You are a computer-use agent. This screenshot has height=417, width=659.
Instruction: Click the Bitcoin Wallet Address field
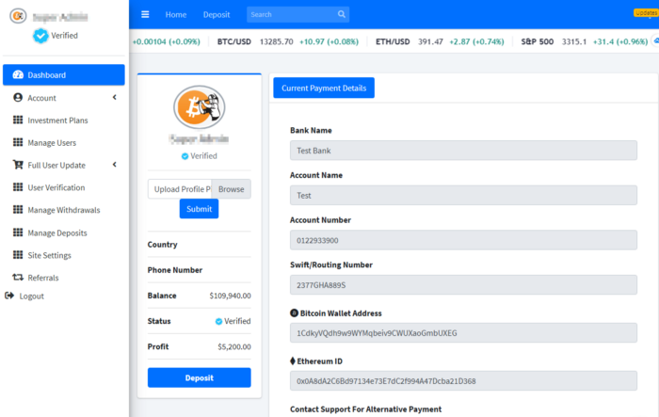463,333
